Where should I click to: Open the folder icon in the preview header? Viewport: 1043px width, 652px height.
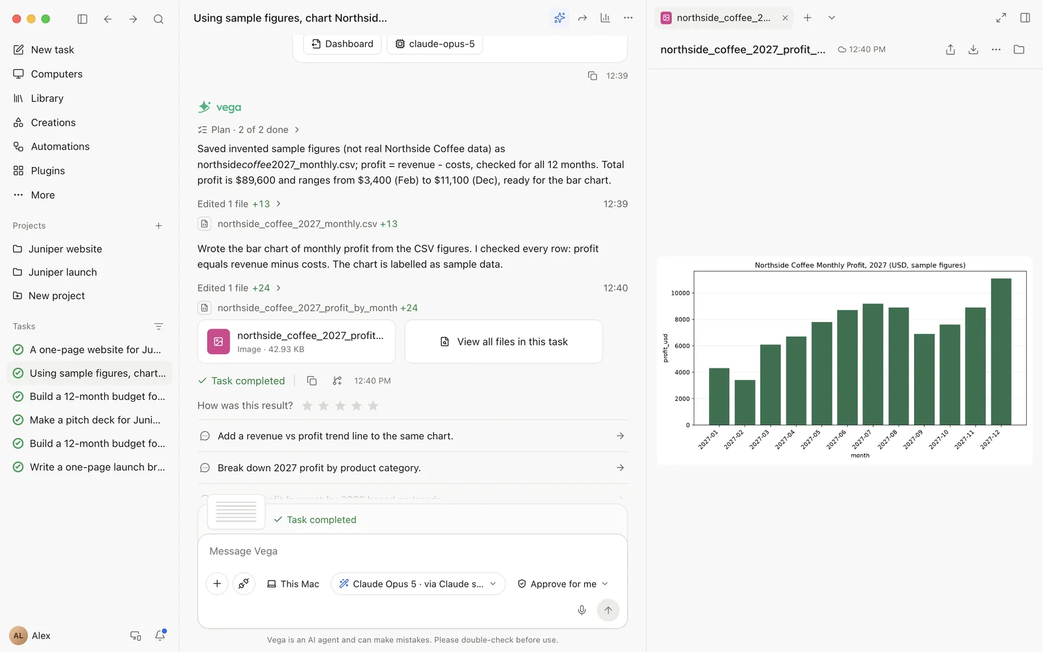click(x=1019, y=50)
